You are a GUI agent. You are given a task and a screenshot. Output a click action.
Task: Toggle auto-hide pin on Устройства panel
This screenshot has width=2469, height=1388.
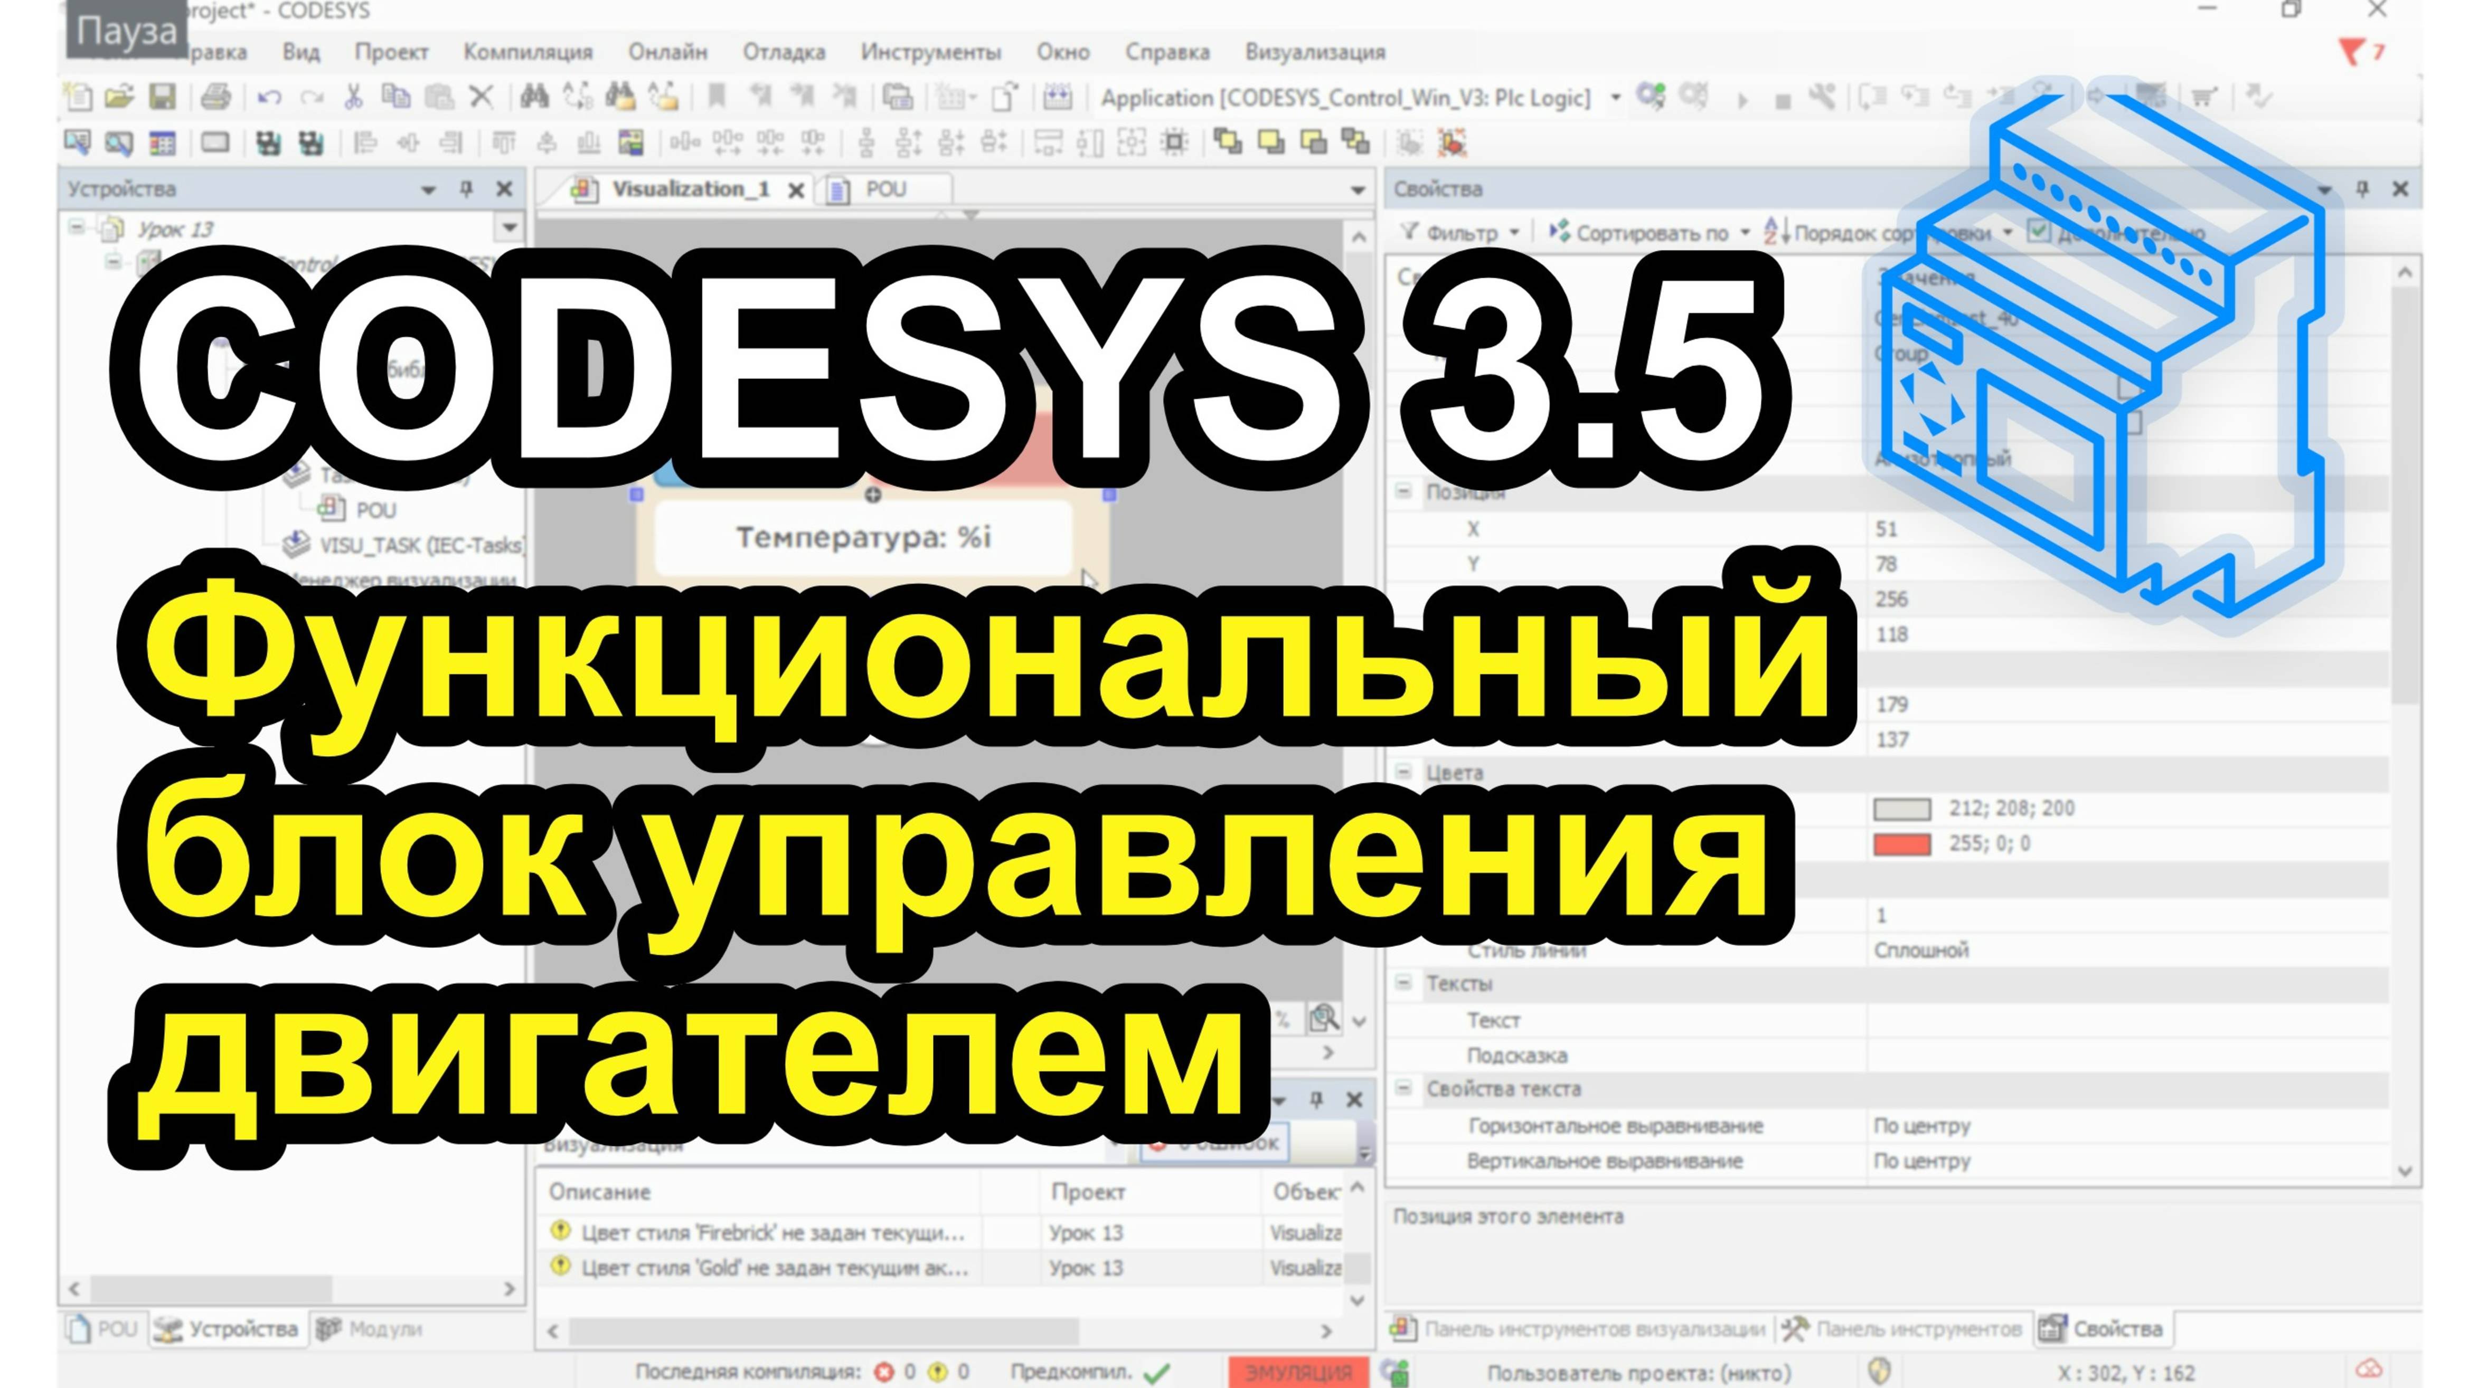466,189
